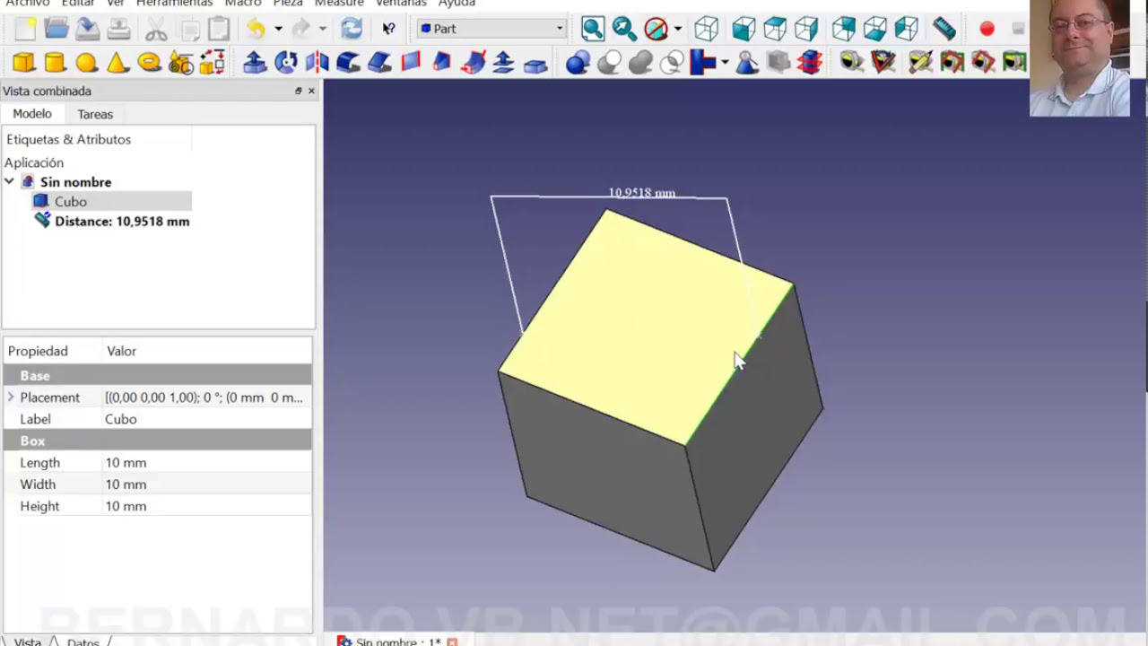
Task: Create a cylinder primitive
Action: tap(56, 62)
